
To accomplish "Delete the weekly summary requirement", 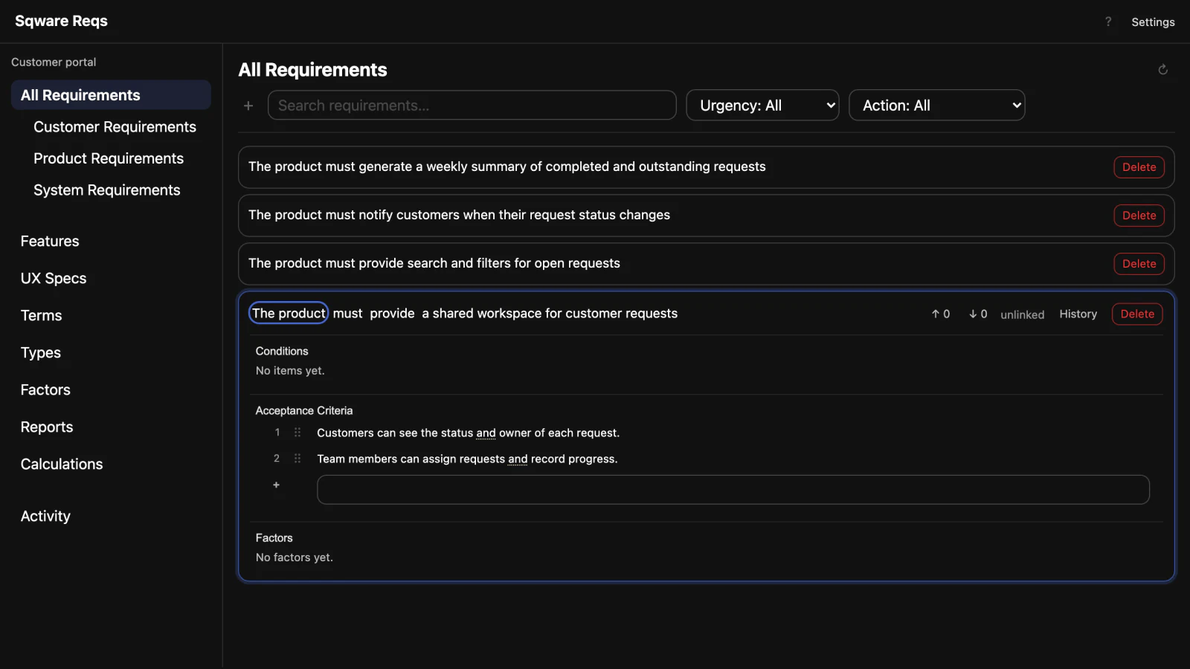I will point(1139,167).
